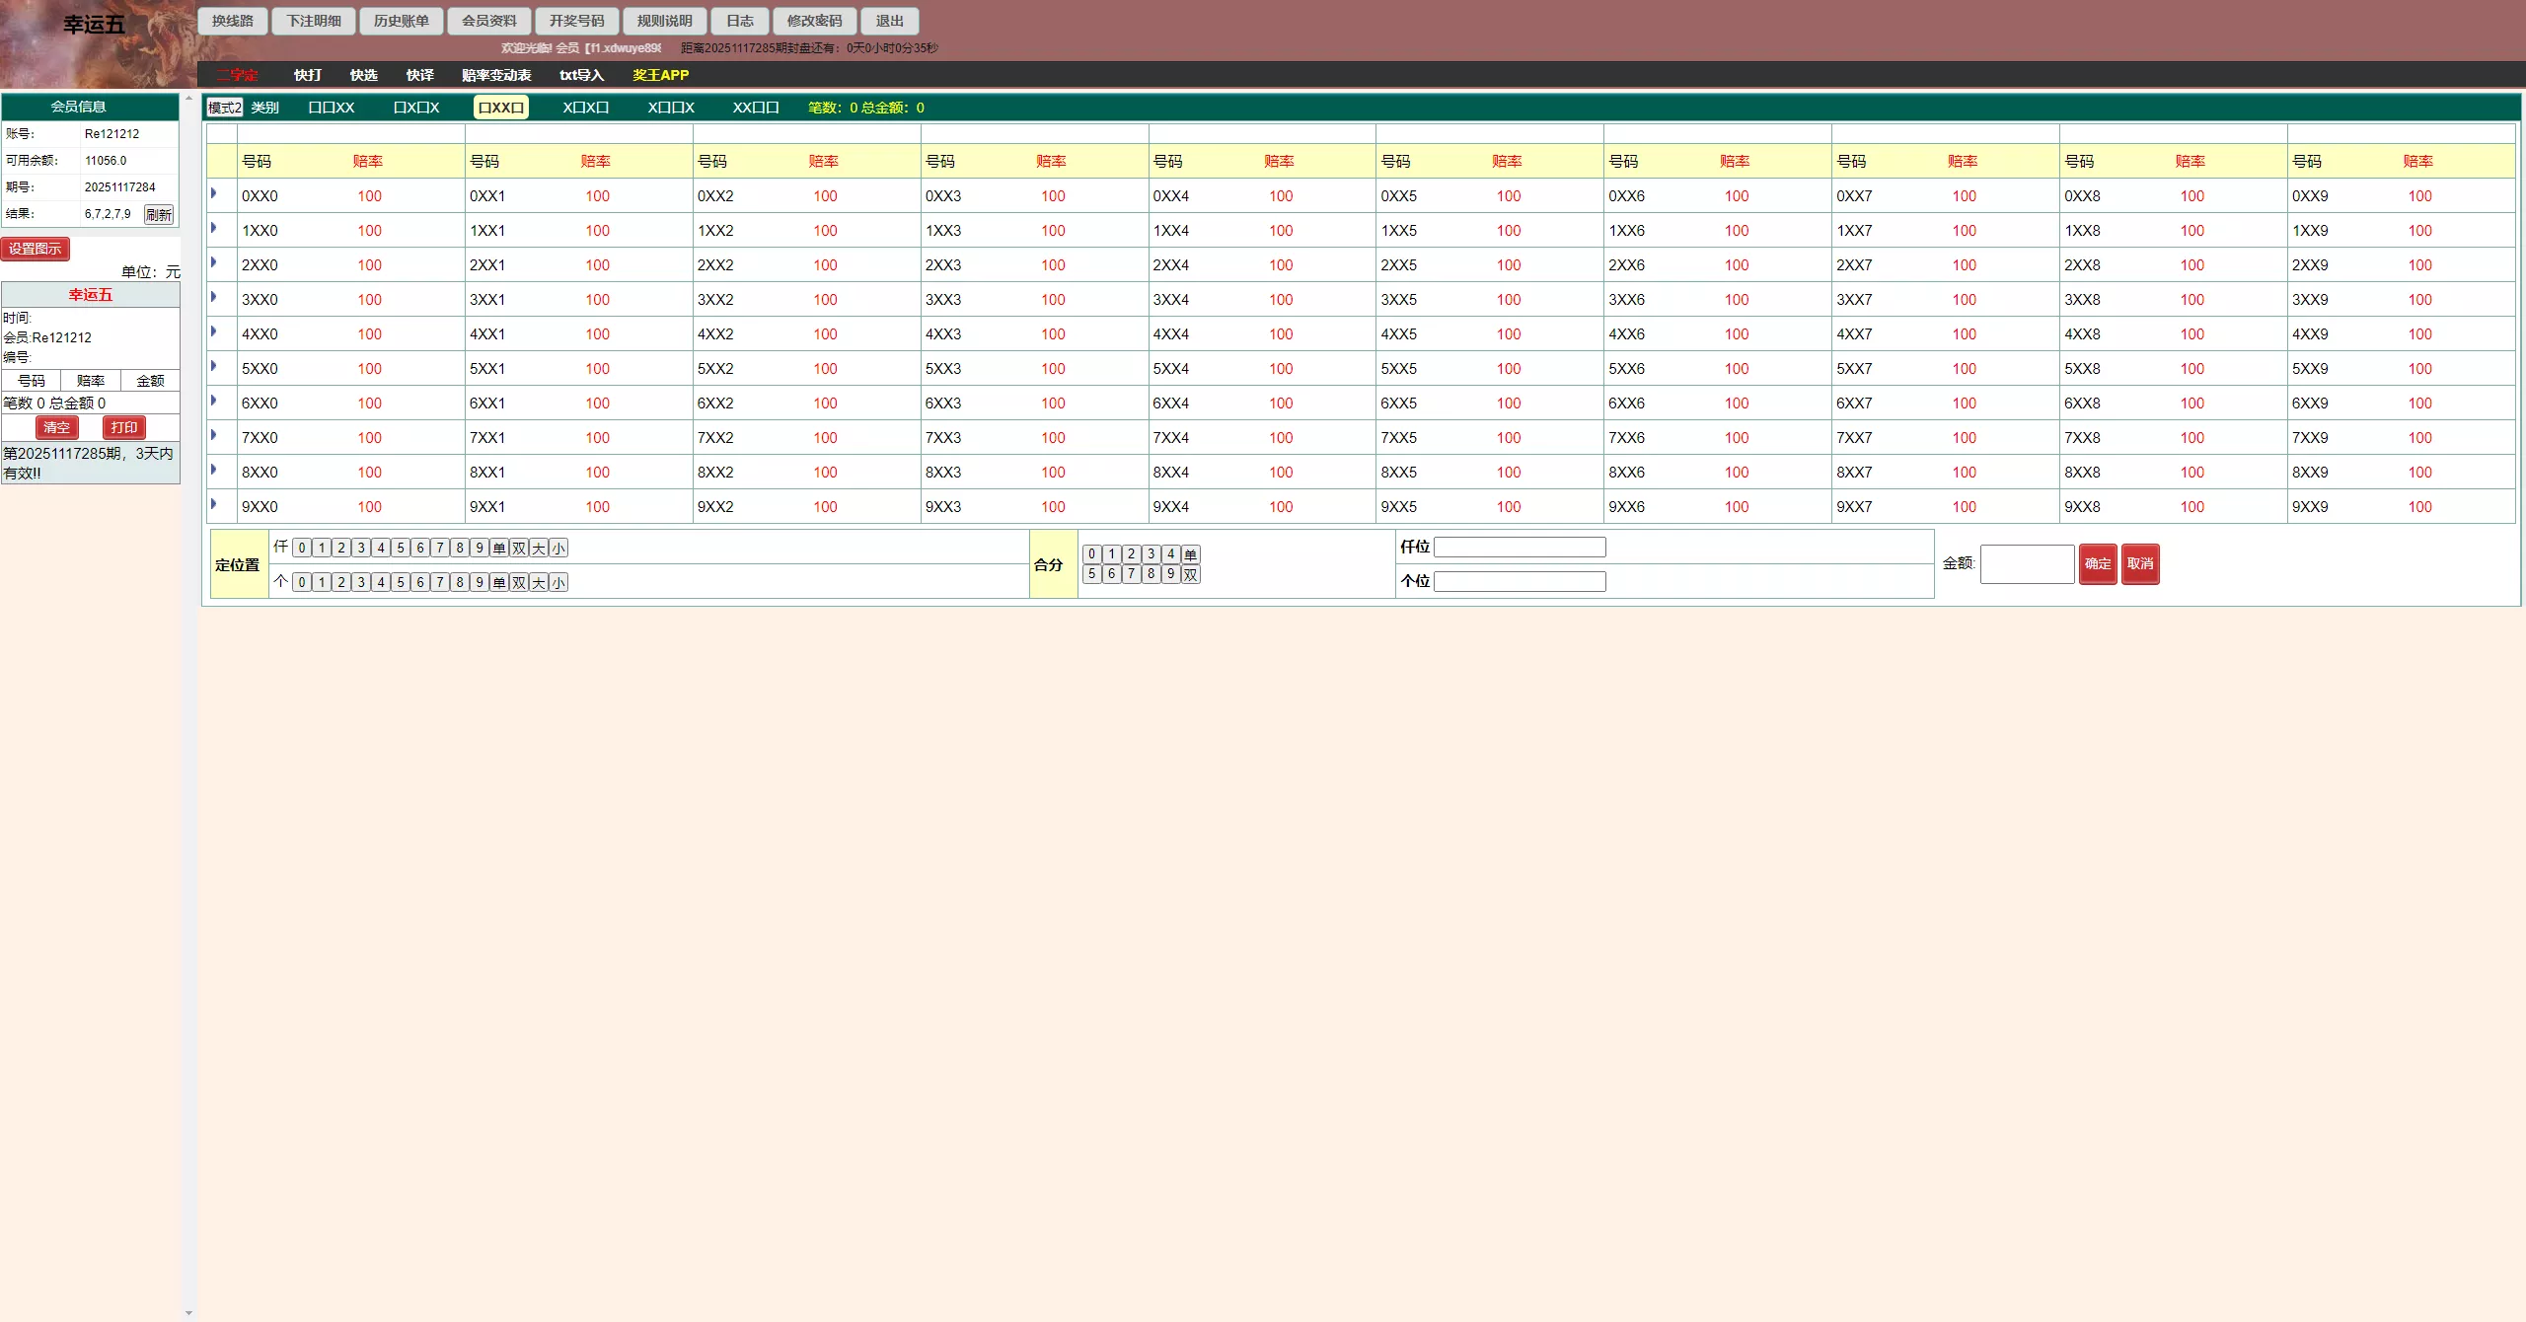Screen dimensions: 2526x1322
Task: Click the 取消 button
Action: [2140, 564]
